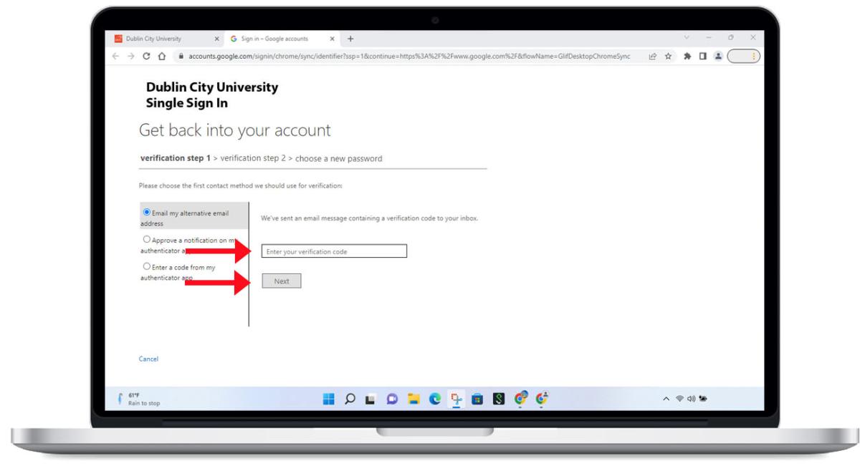Open the weather widget showing 61°F
The width and height of the screenshot is (860, 466).
click(140, 399)
